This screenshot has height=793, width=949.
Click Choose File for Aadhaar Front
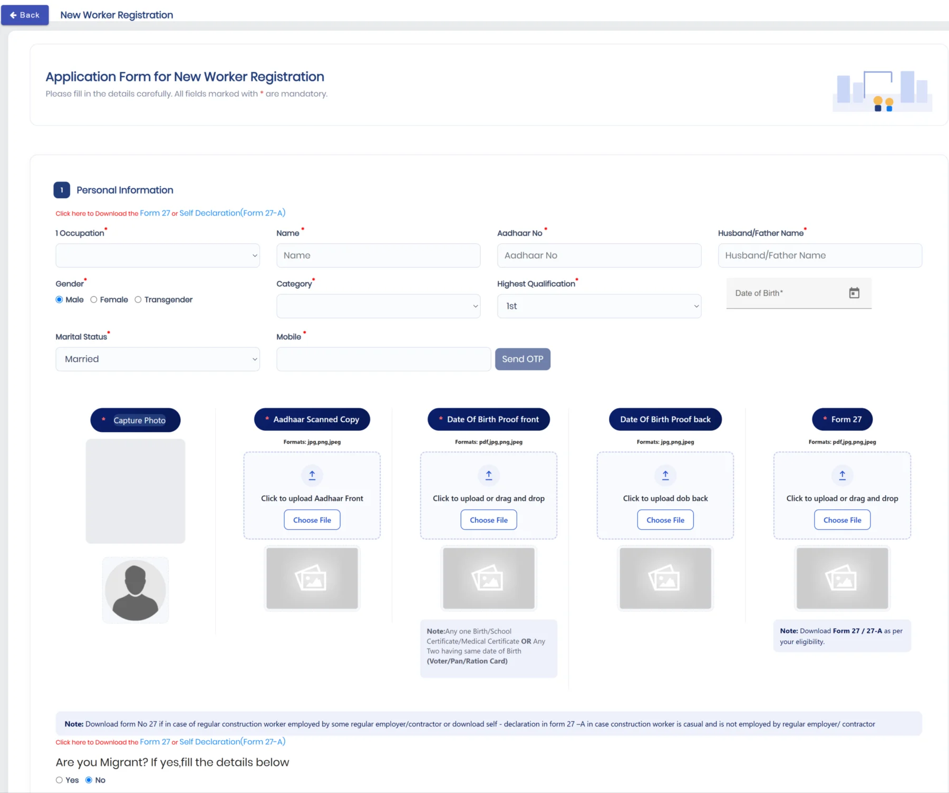click(312, 520)
